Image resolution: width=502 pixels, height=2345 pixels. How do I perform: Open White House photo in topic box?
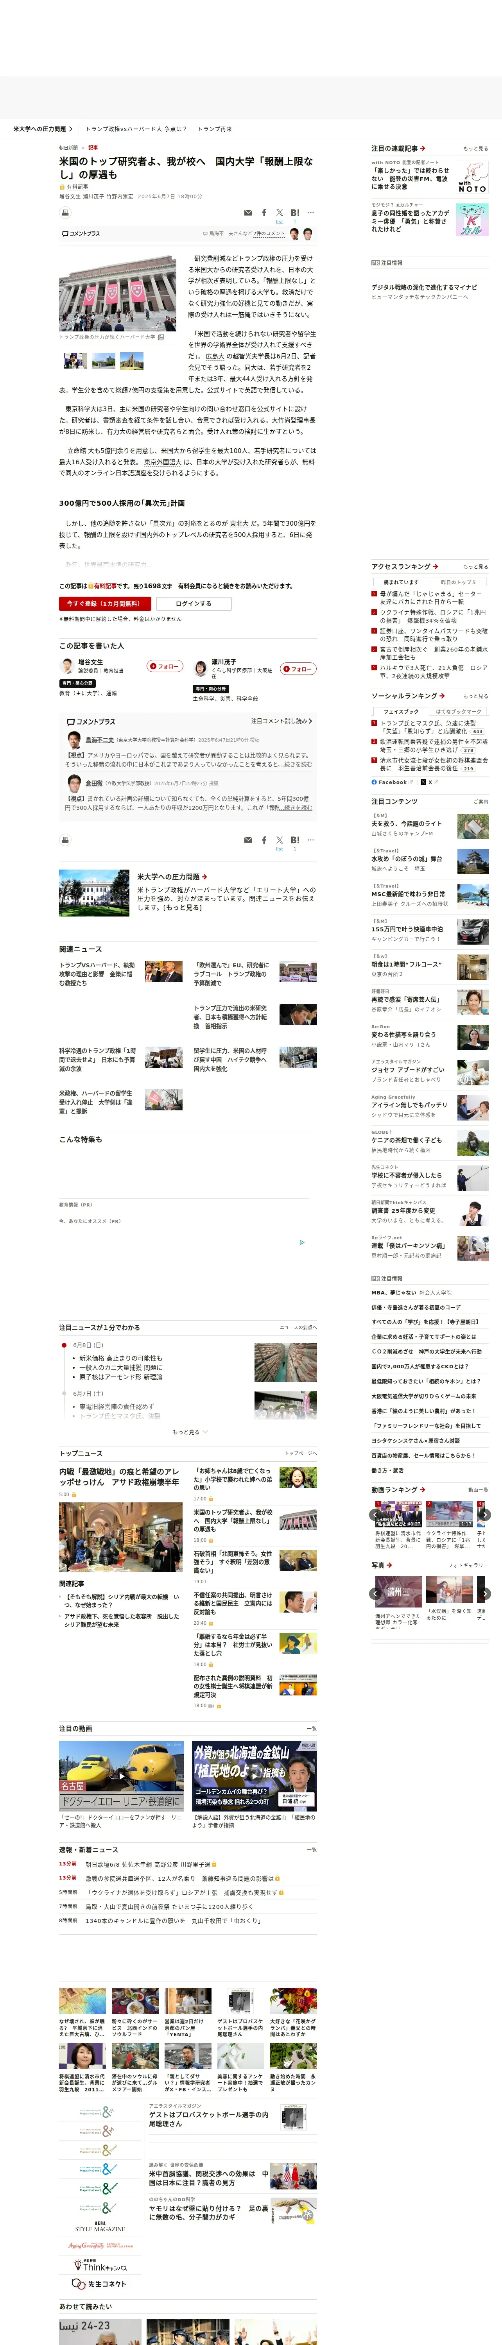point(94,893)
